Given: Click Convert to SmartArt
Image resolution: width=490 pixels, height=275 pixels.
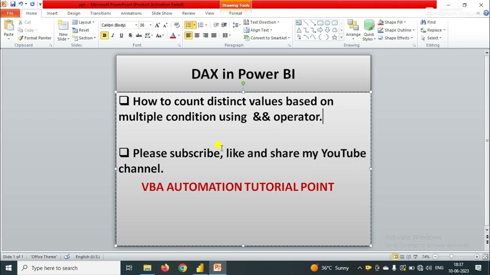Looking at the screenshot, I should coord(267,38).
